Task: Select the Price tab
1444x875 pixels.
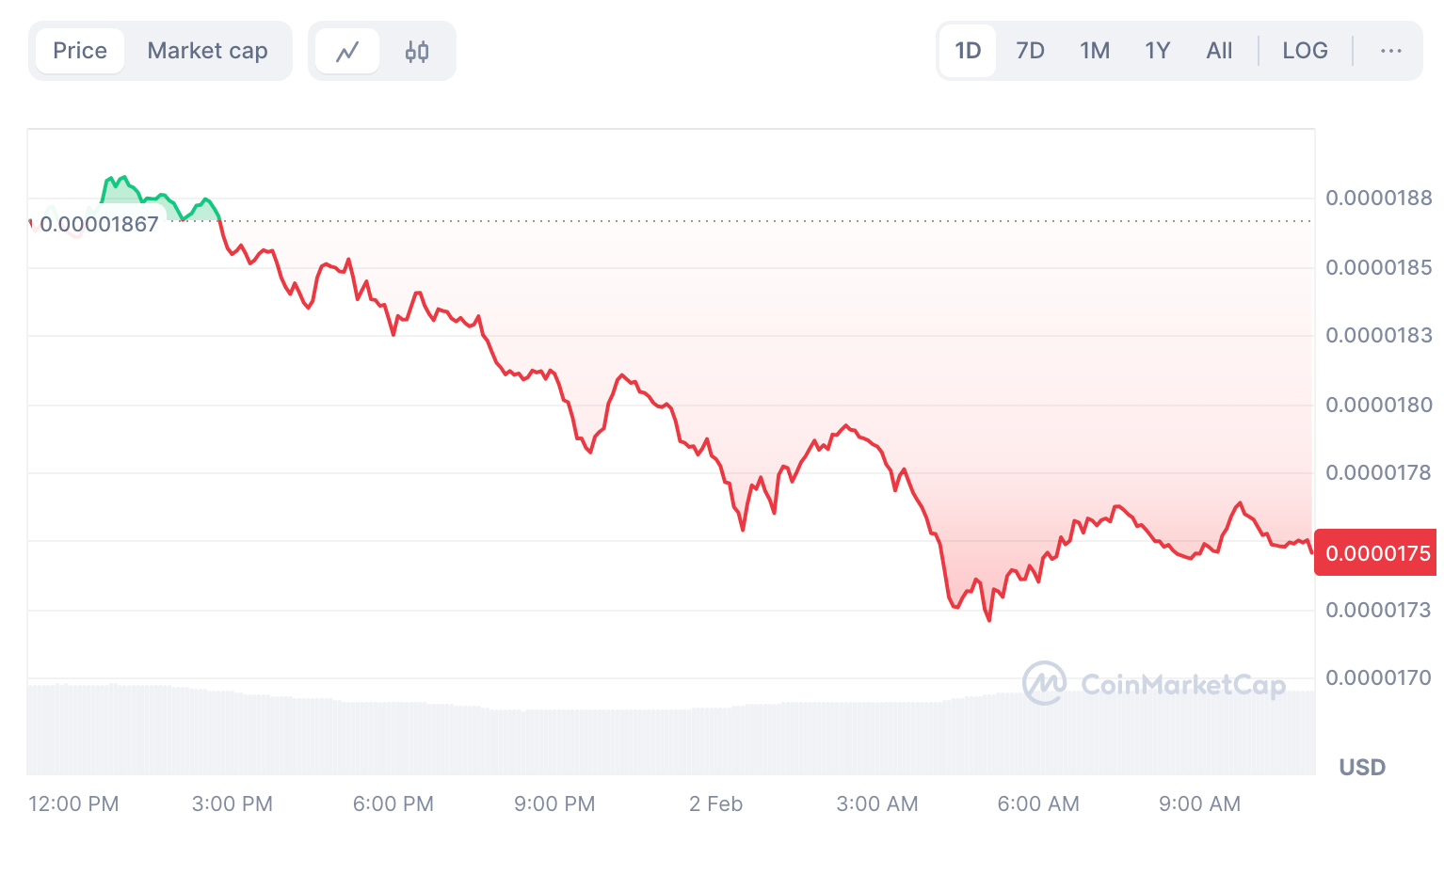Action: 80,51
